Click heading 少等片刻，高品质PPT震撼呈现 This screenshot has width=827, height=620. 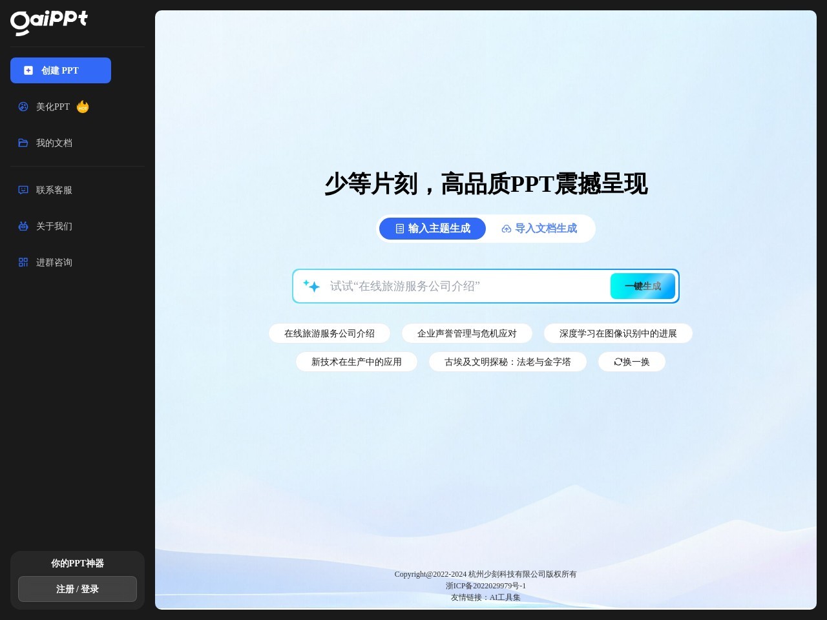point(486,184)
